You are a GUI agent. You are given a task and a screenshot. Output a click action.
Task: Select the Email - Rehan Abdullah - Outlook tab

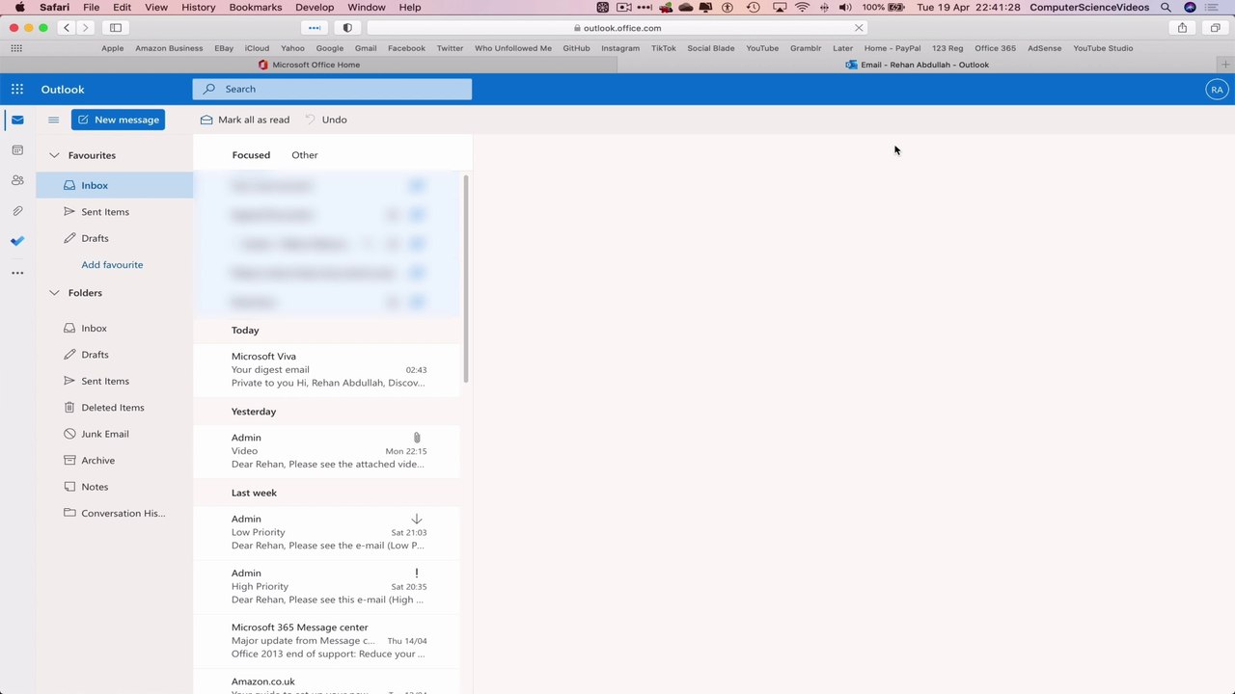coord(917,65)
